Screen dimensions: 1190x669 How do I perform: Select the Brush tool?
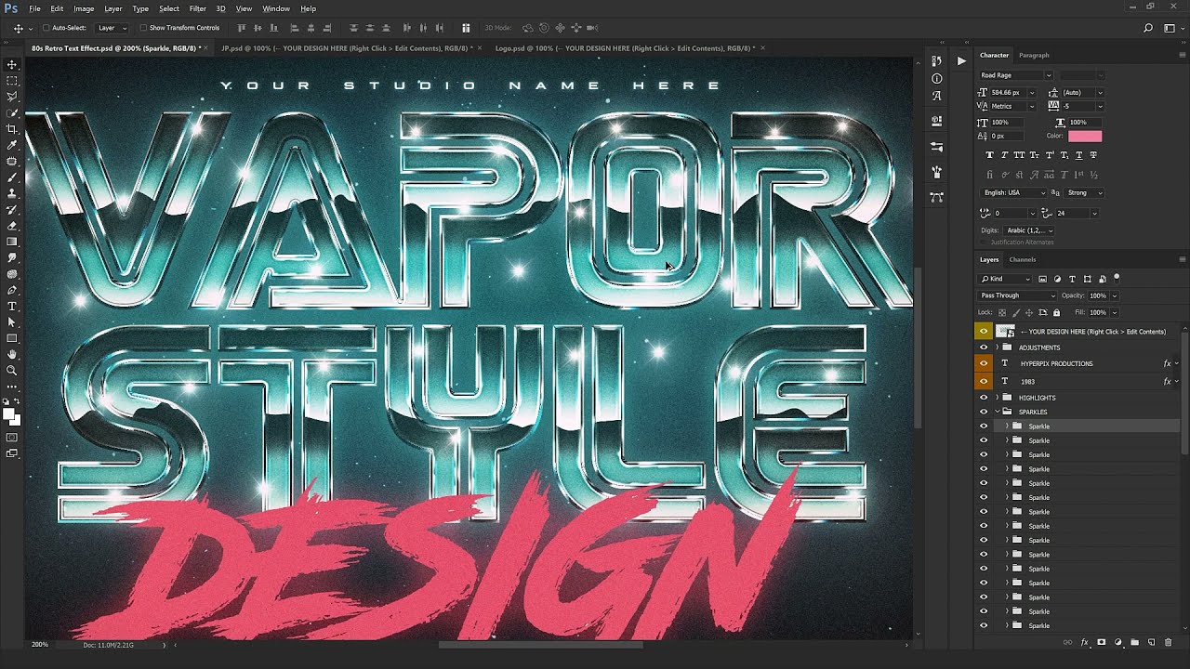click(12, 177)
